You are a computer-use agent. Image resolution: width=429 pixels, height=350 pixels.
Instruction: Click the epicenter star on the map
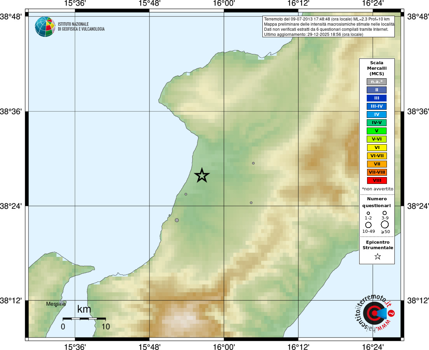pos(202,175)
